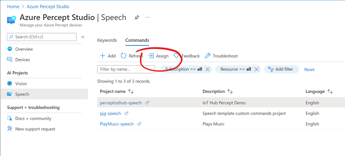The image size is (345, 156).
Task: Click the Assign toolbar button
Action: point(159,56)
